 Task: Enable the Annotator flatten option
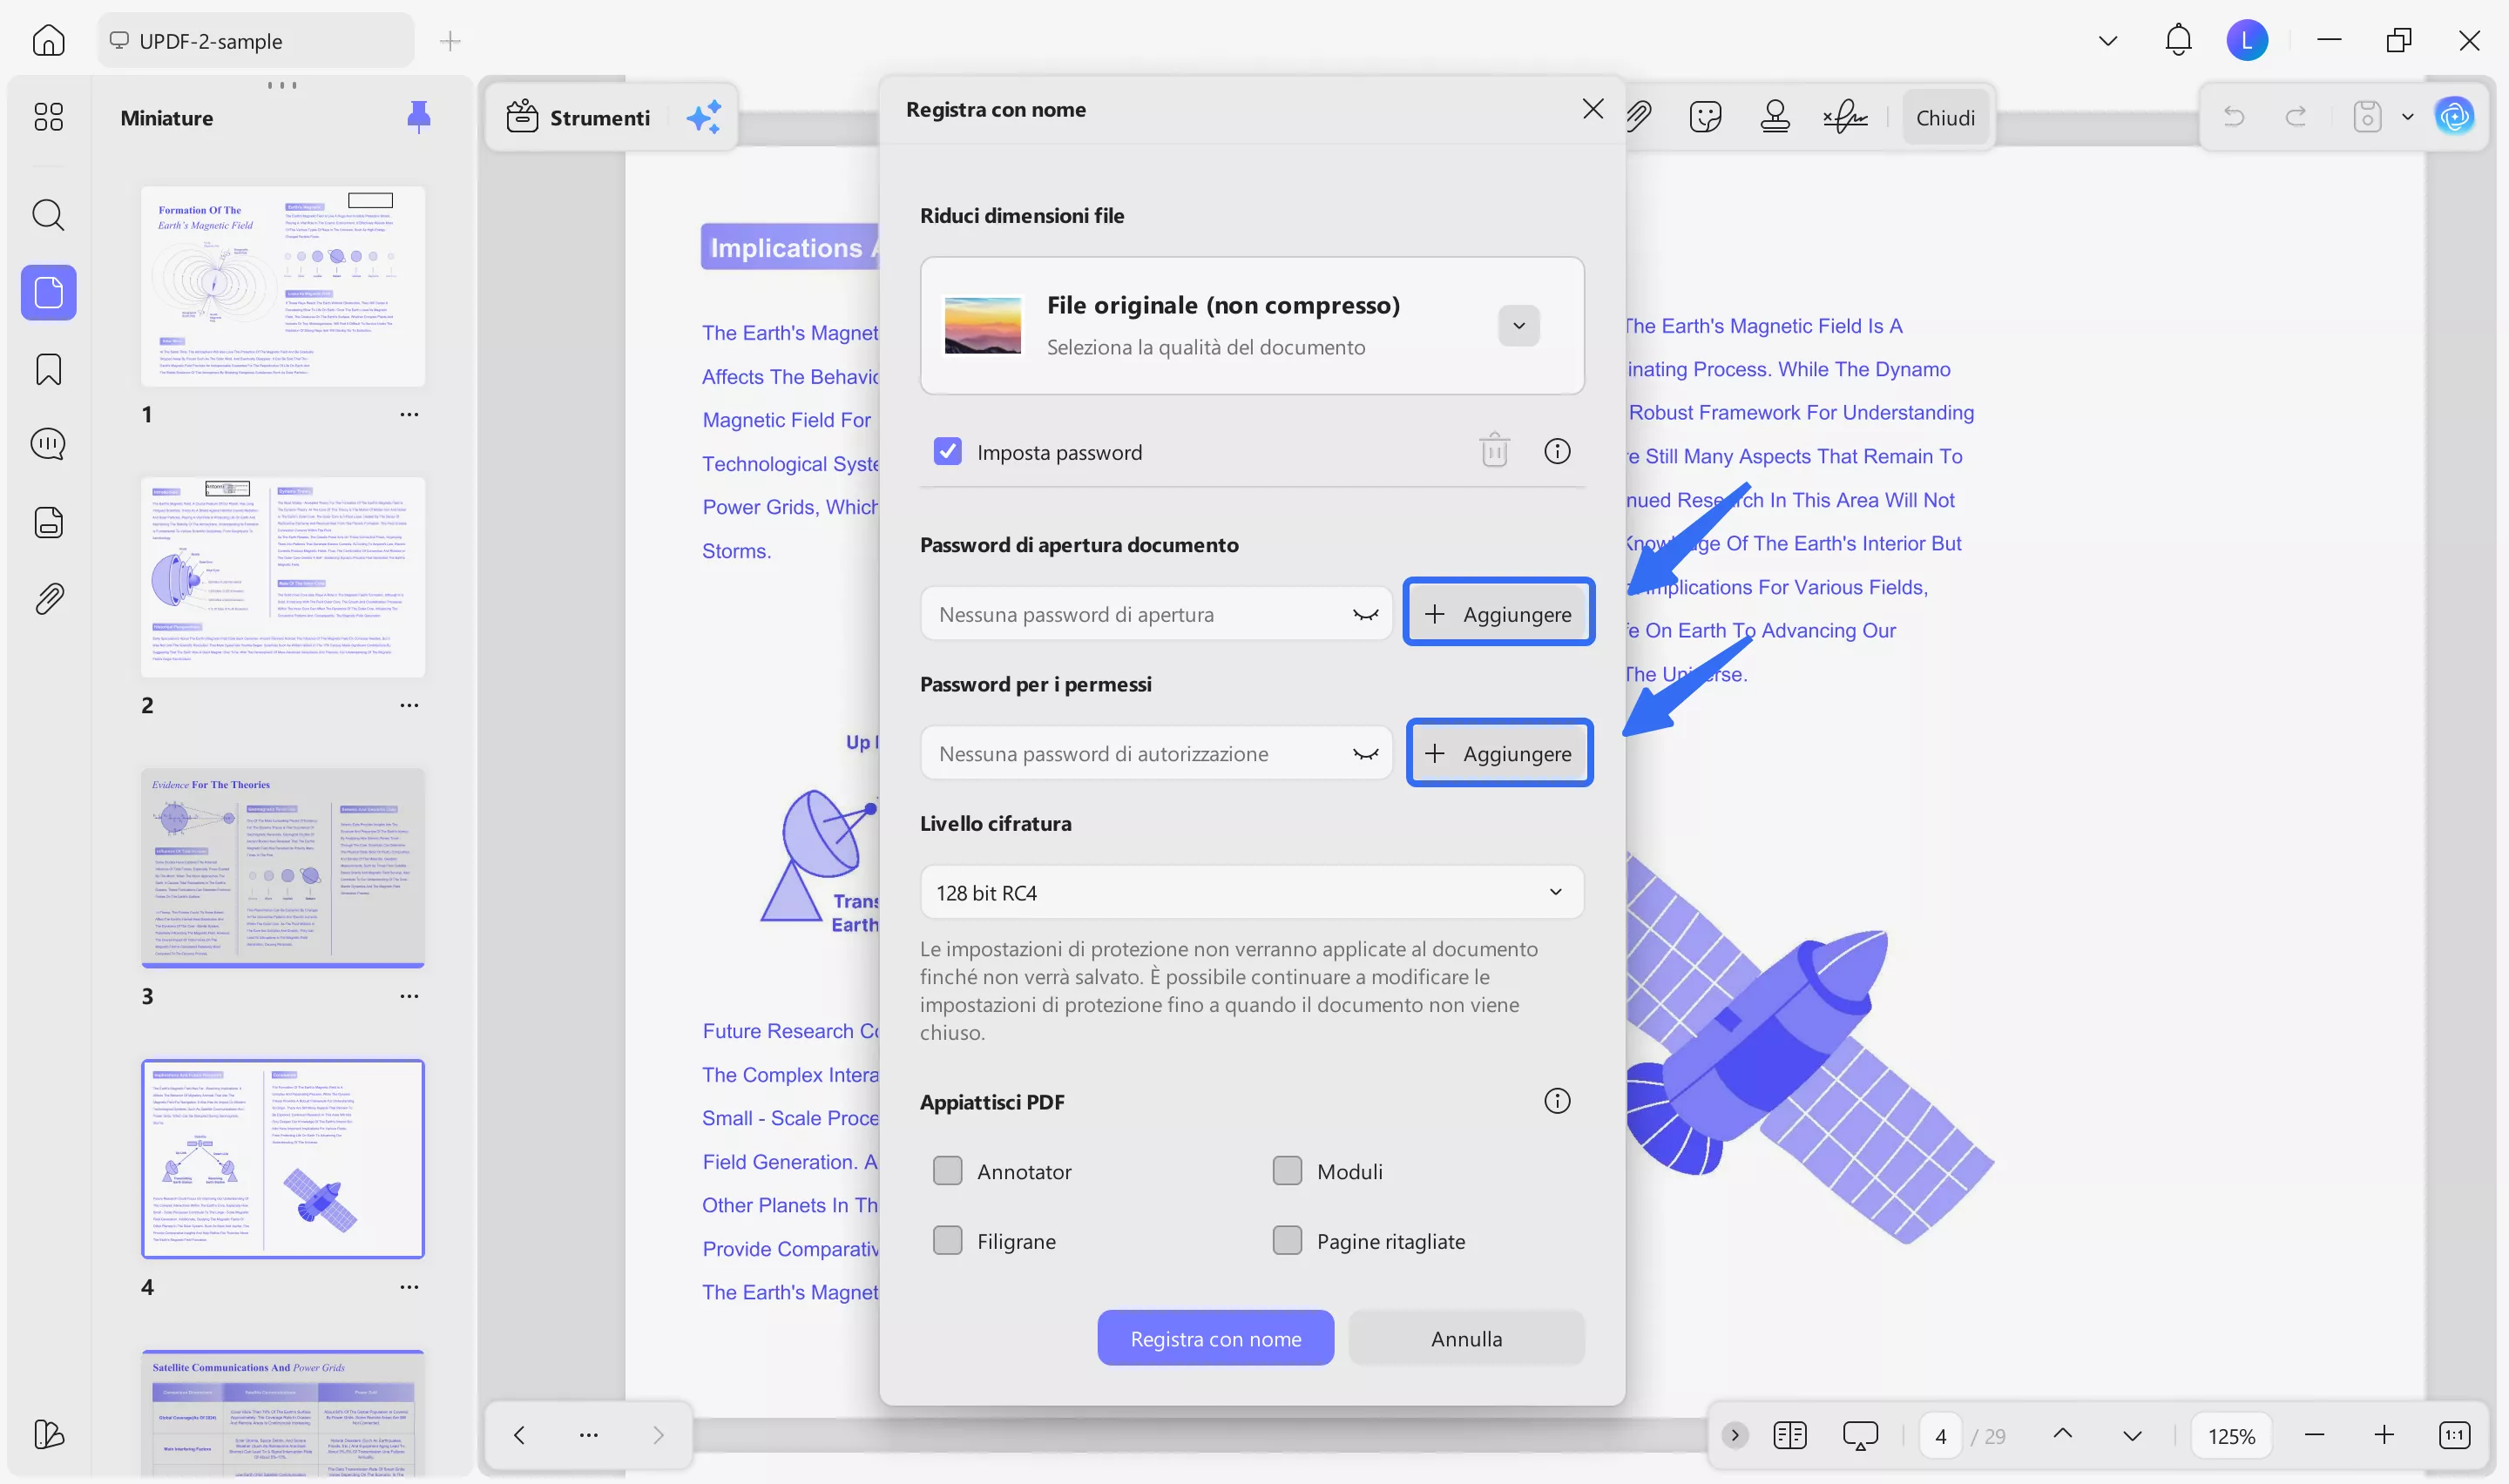point(947,1171)
